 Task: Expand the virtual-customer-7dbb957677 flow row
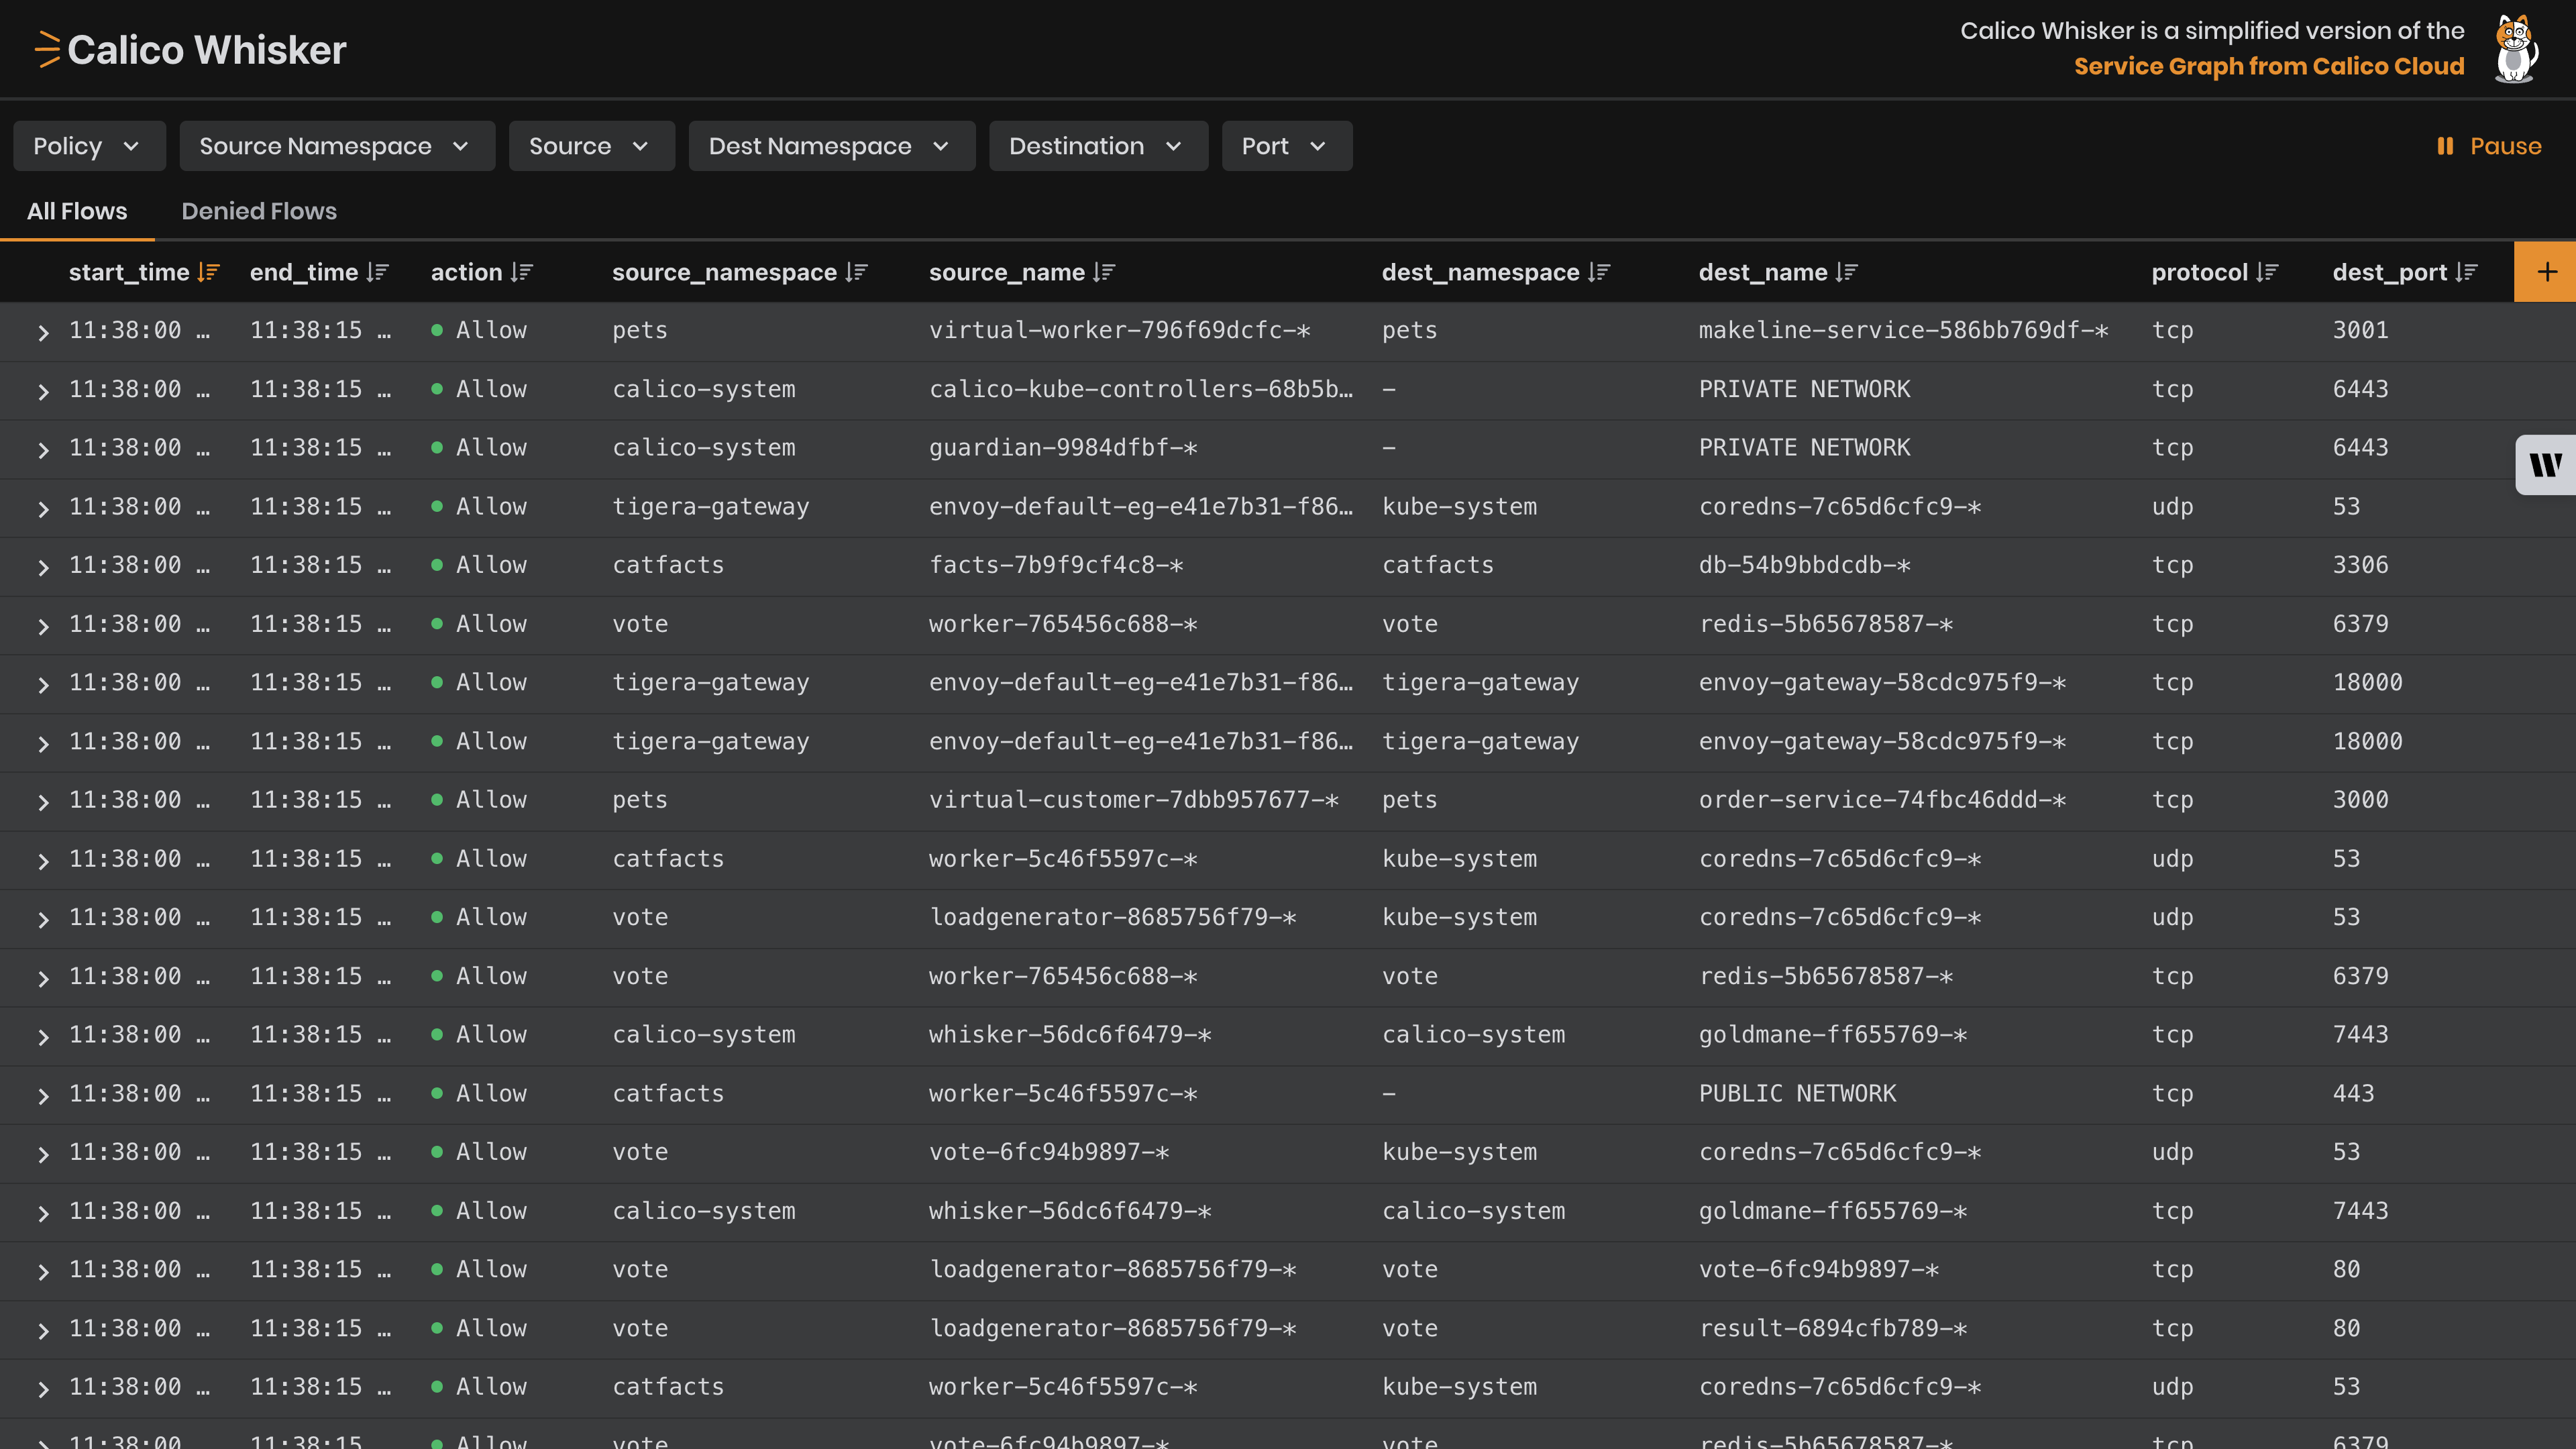click(x=43, y=802)
